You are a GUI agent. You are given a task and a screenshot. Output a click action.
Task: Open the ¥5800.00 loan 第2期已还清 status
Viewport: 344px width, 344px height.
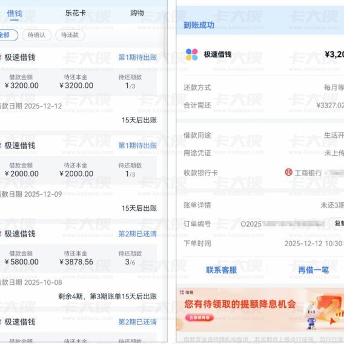(x=137, y=234)
